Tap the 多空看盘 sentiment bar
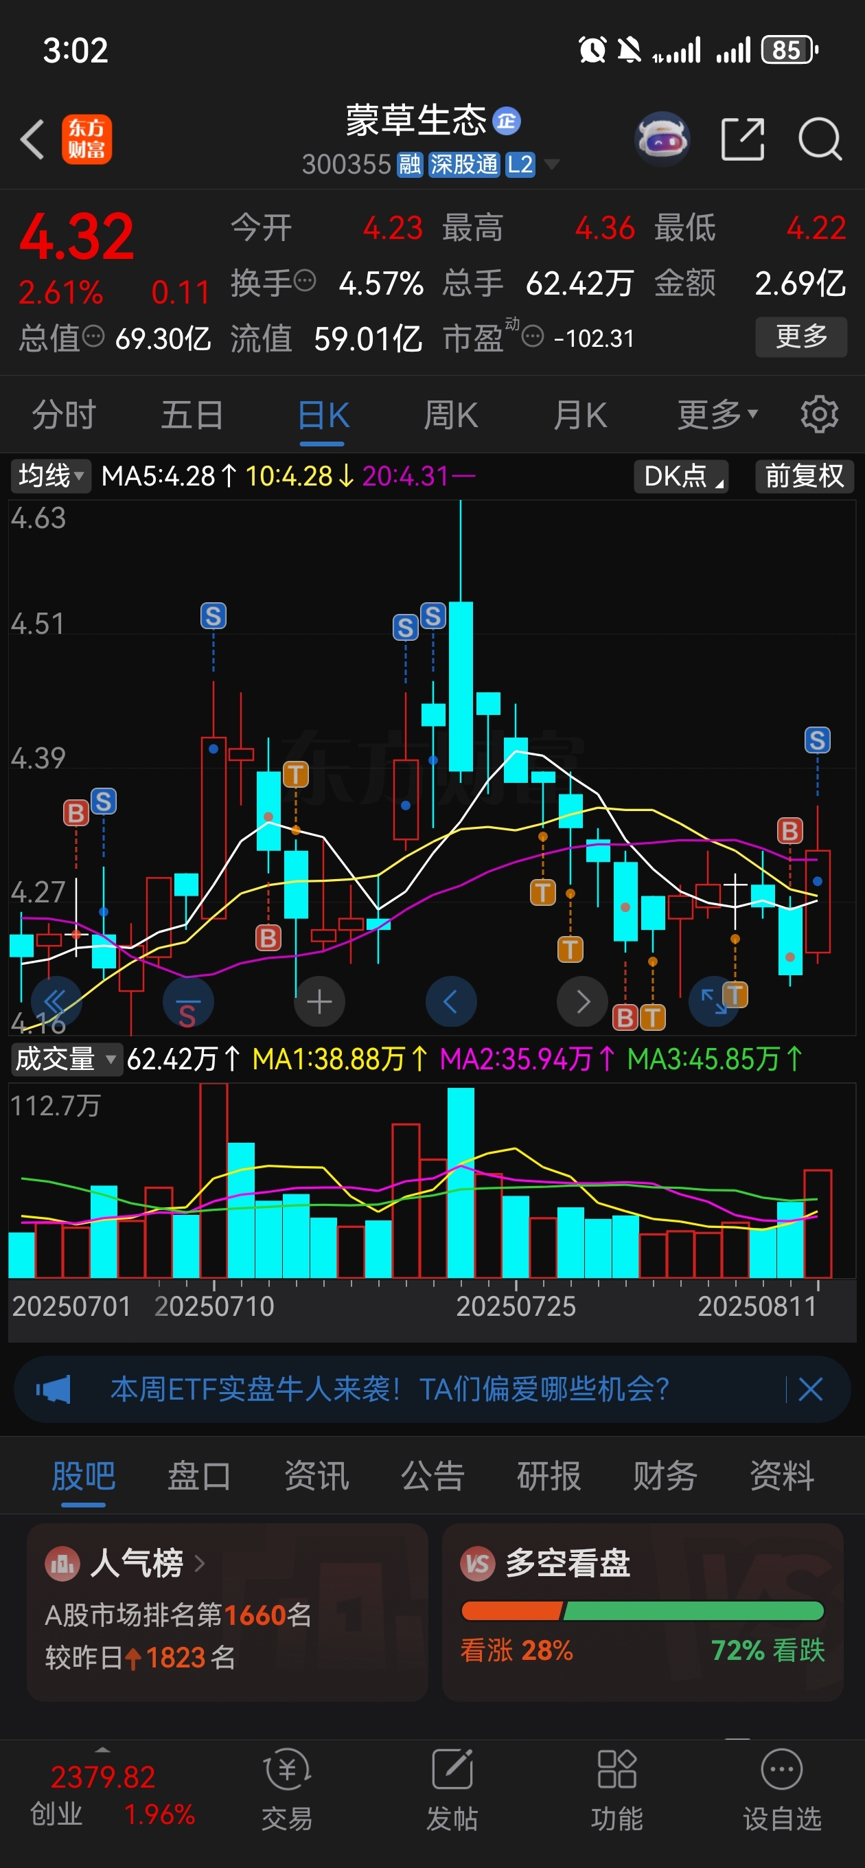The image size is (865, 1868). pos(643,1610)
